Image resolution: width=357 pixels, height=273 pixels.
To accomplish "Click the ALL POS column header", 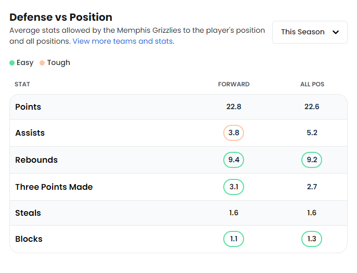I will tap(312, 84).
